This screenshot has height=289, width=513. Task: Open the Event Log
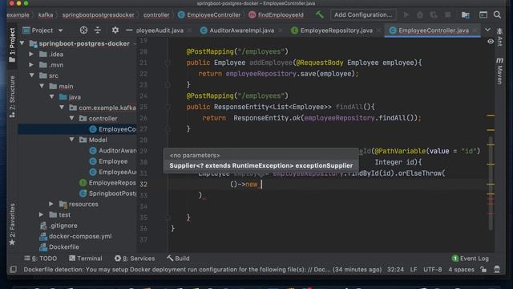[x=471, y=258]
